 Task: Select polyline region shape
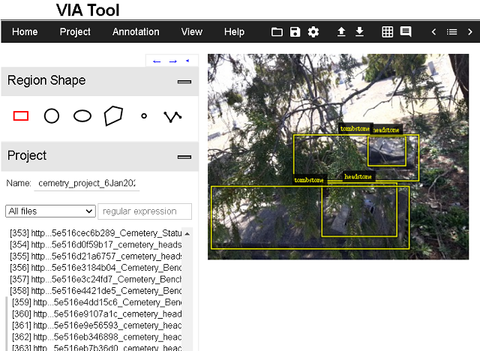click(x=172, y=116)
